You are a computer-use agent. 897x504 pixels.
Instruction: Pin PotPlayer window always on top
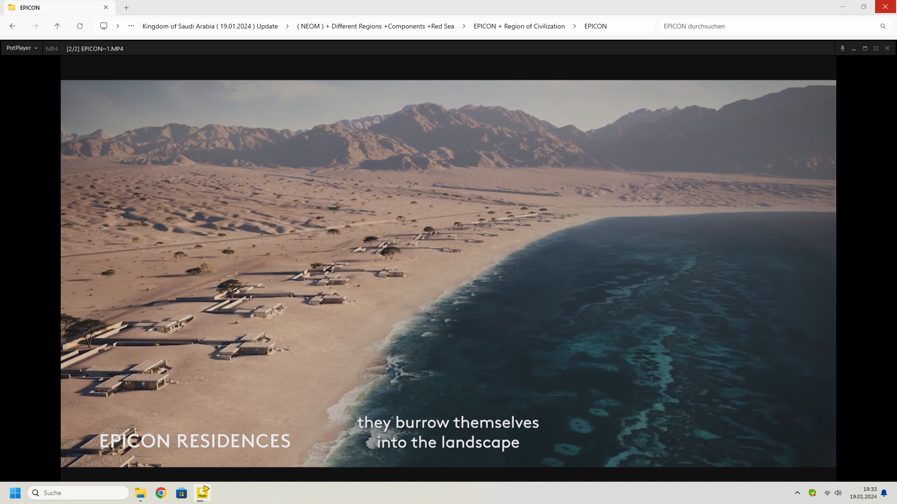(x=842, y=48)
